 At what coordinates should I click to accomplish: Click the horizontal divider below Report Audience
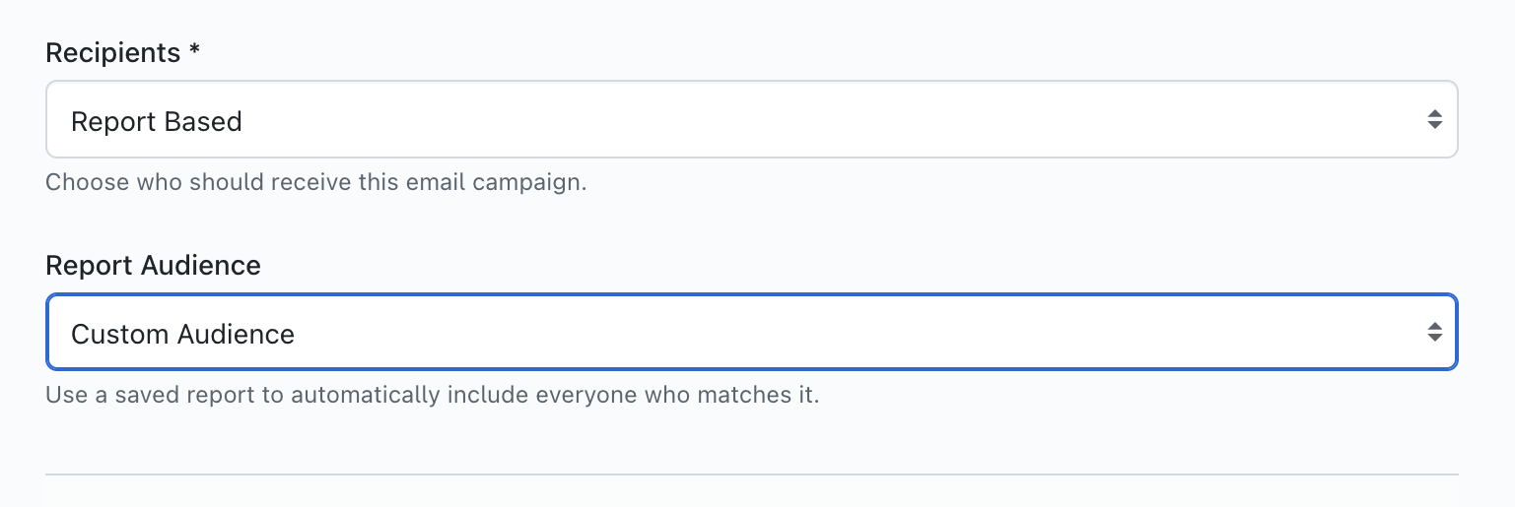pyautogui.click(x=751, y=475)
